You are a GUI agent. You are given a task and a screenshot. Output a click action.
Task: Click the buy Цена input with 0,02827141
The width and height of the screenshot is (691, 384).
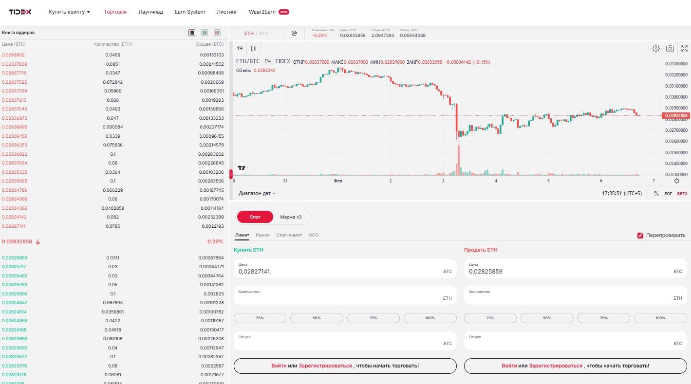pyautogui.click(x=345, y=268)
